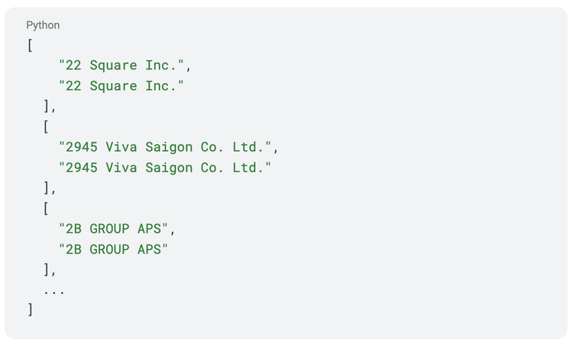Screen dimensions: 573x346
Task: Click closing bracket after the 22 Square pair
Action: 47,106
